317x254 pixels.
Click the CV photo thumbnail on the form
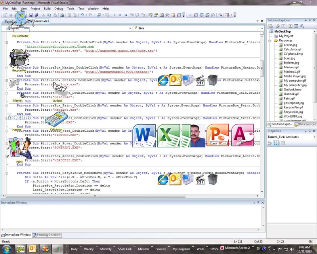click(198, 135)
